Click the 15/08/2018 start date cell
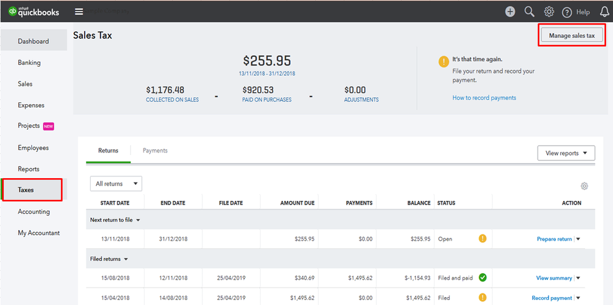The image size is (613, 305). (x=115, y=278)
